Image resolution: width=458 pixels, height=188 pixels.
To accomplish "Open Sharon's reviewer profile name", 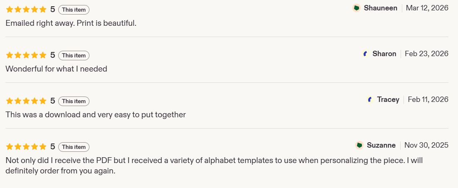I will [x=384, y=54].
